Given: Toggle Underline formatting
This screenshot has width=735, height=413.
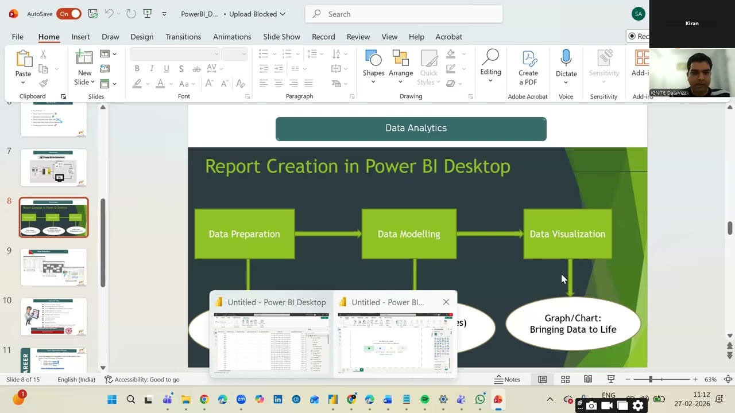Looking at the screenshot, I should click(167, 68).
